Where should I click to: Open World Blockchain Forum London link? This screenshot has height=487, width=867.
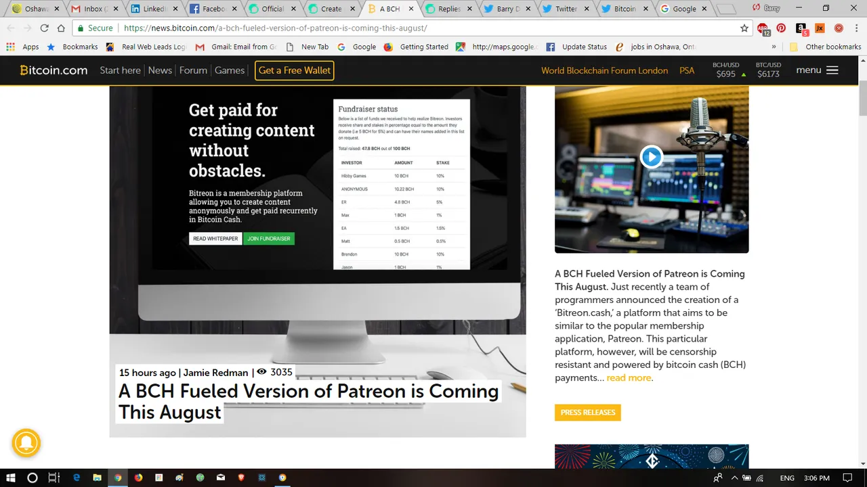click(604, 70)
